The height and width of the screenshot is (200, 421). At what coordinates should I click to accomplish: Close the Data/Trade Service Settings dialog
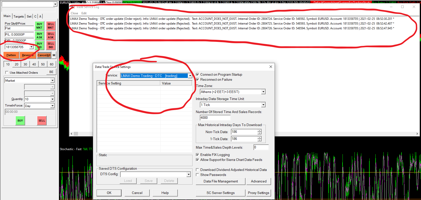point(271,67)
